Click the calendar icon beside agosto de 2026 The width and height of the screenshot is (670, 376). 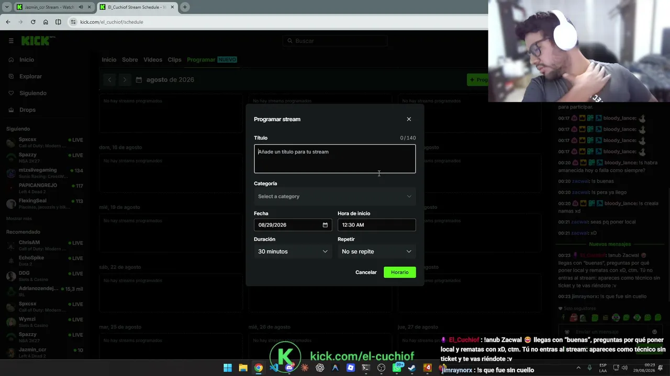coord(139,80)
